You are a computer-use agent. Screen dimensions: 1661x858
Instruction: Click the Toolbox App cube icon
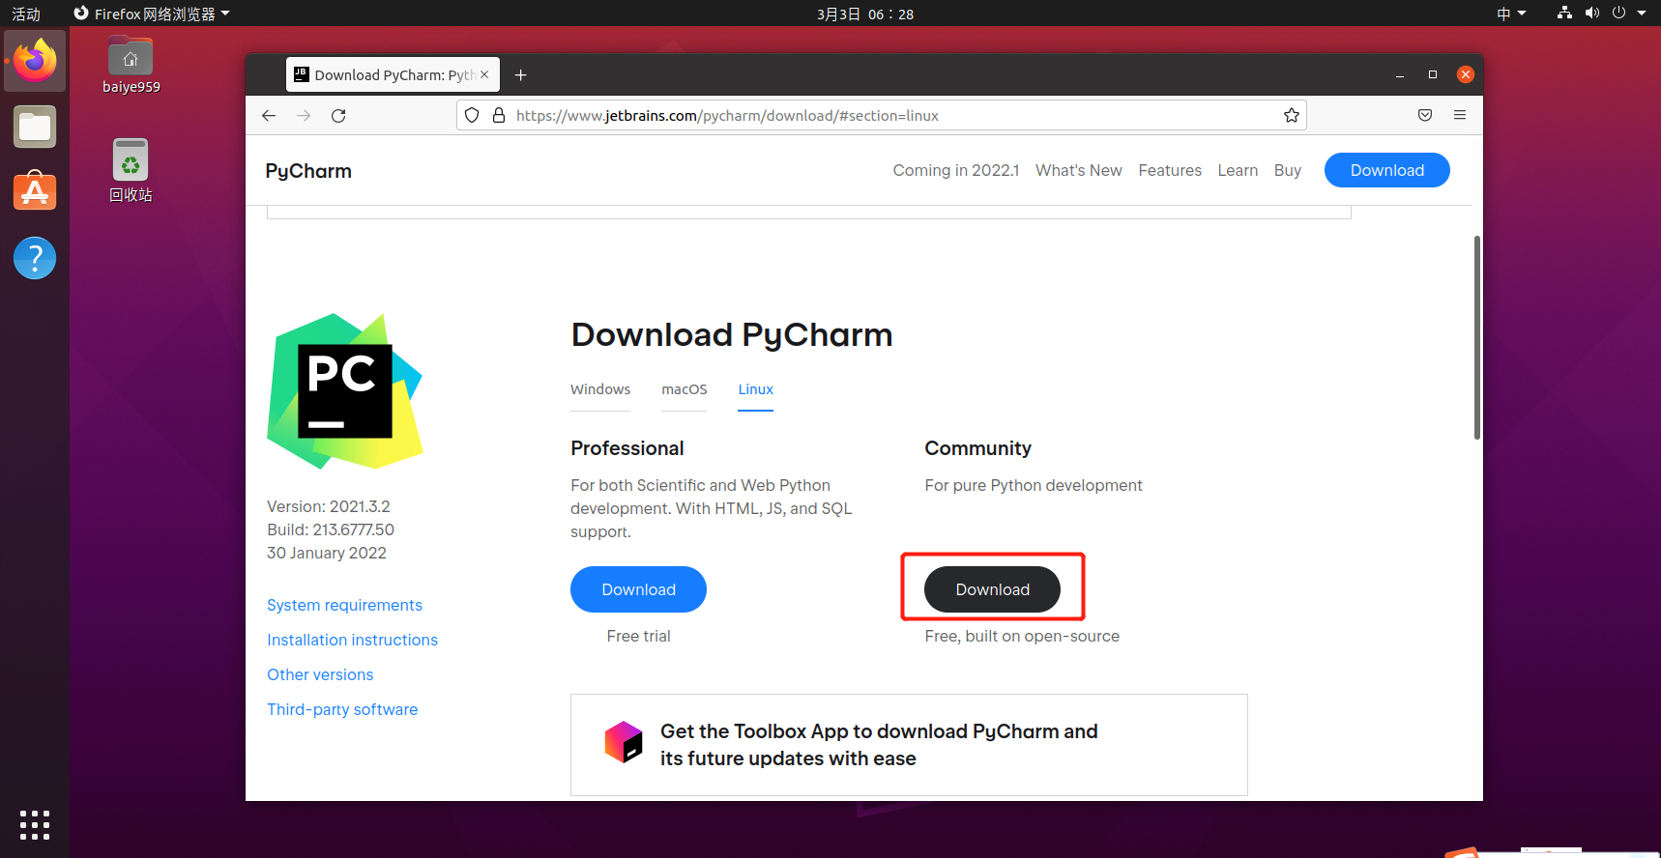click(624, 742)
